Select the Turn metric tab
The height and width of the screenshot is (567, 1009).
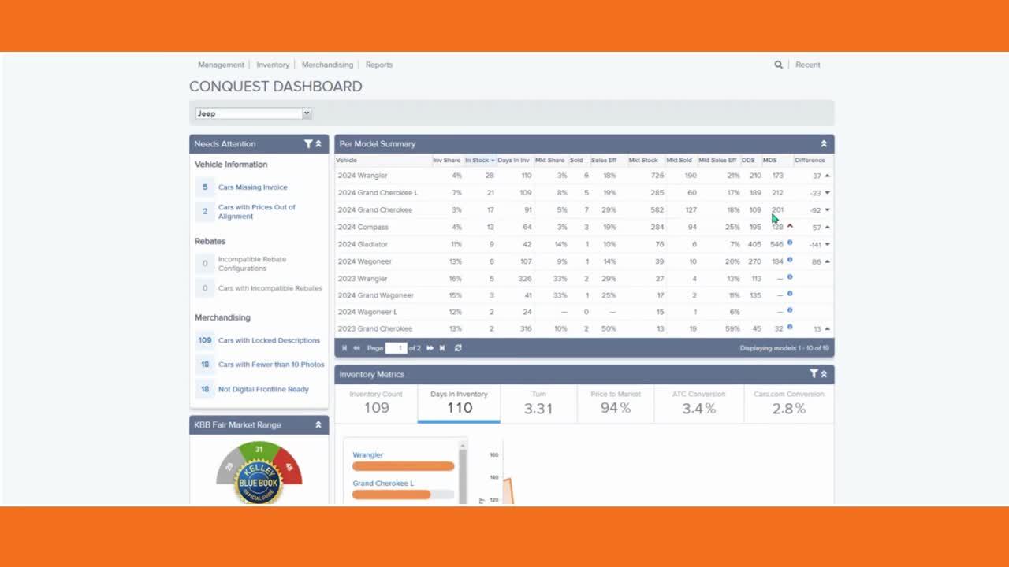click(538, 402)
